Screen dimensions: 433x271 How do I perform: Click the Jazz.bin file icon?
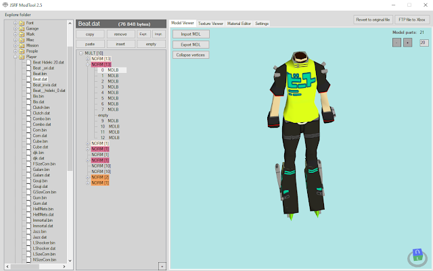[x=28, y=232]
